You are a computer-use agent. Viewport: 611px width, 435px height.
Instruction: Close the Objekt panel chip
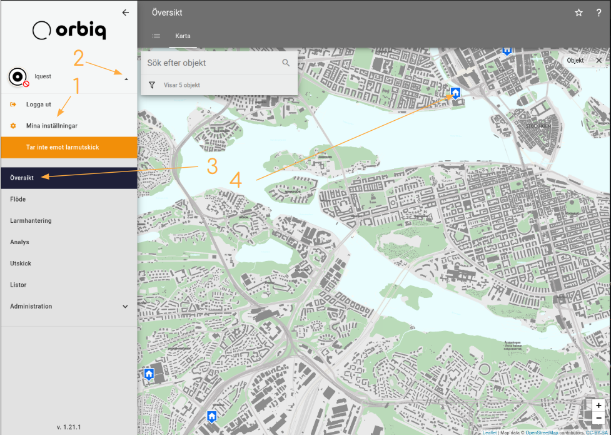[598, 60]
